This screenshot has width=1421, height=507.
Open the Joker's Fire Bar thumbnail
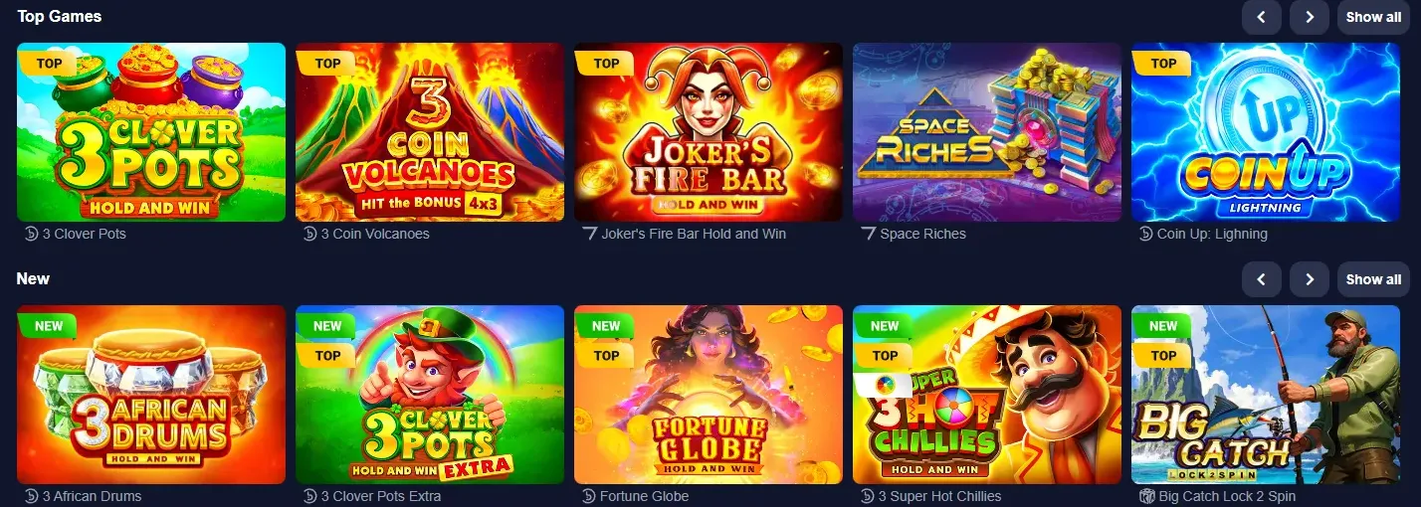[x=709, y=132]
